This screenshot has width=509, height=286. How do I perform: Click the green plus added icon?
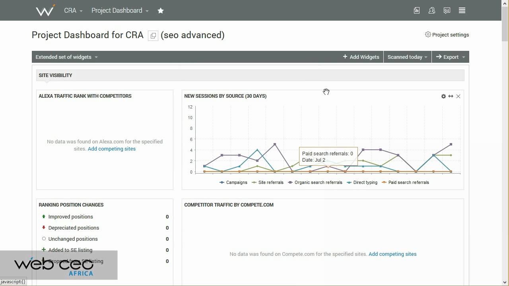pyautogui.click(x=44, y=250)
